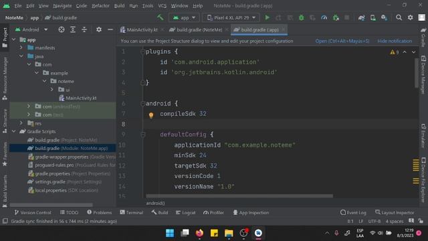428x241 pixels.
Task: Collapse the java folder
Action: click(21, 56)
